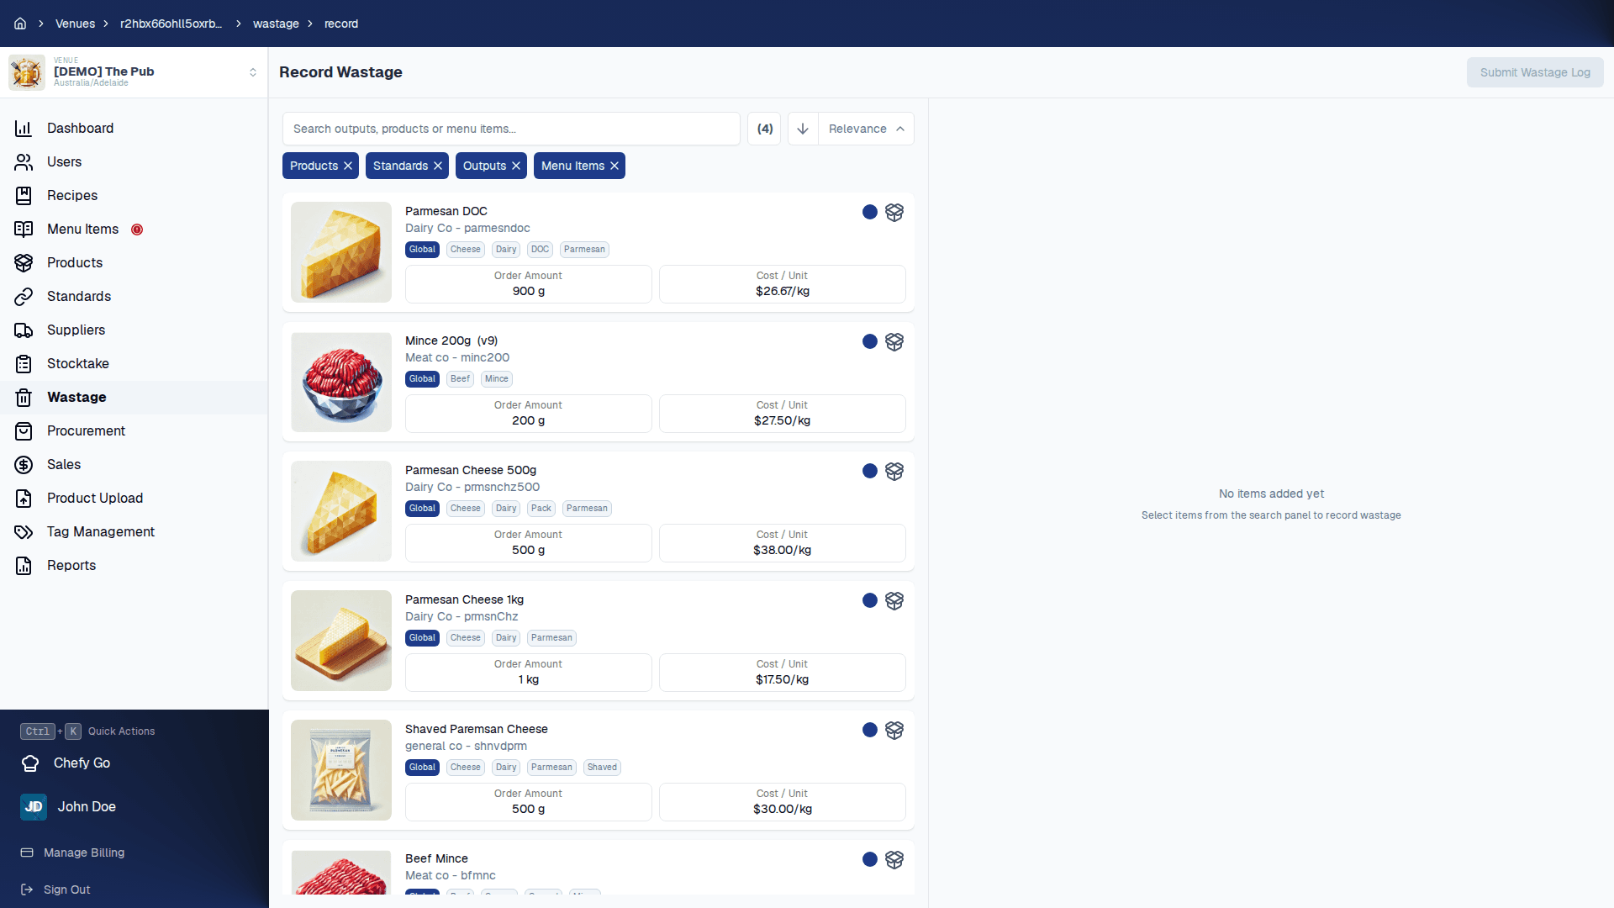Image resolution: width=1614 pixels, height=908 pixels.
Task: Click the Parmesan DOC product image
Action: pyautogui.click(x=341, y=252)
